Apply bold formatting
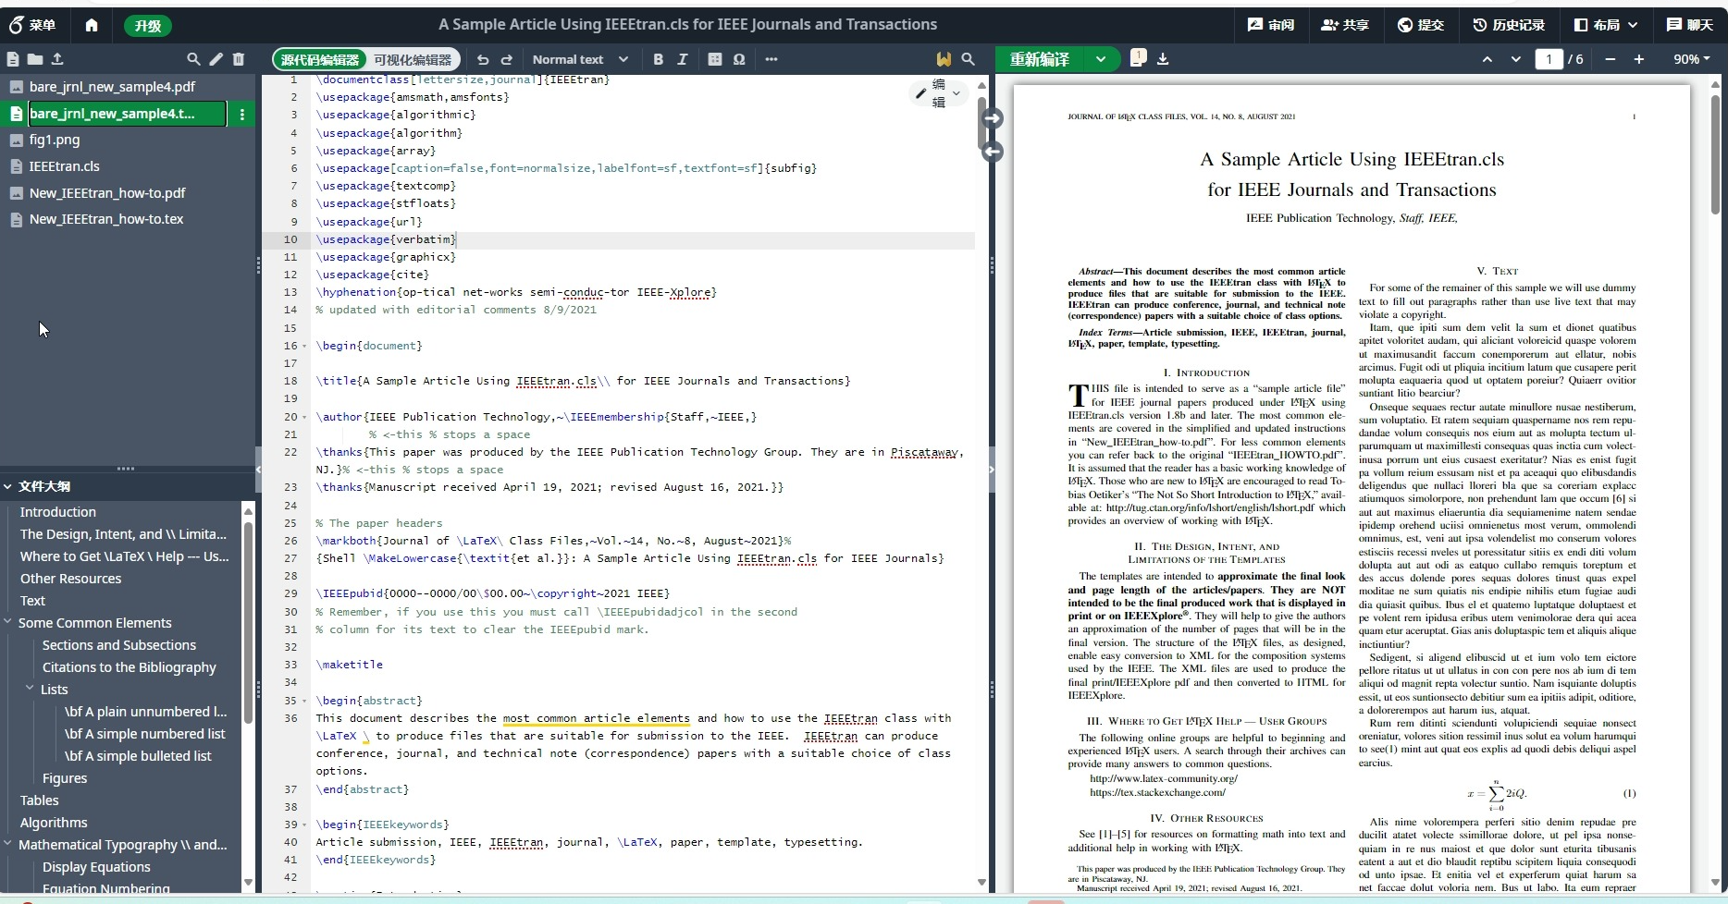 [658, 59]
